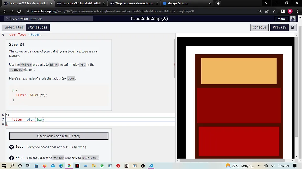This screenshot has width=302, height=169.
Task: Close the Wrap the .canvas element tab
Action: (157, 4)
